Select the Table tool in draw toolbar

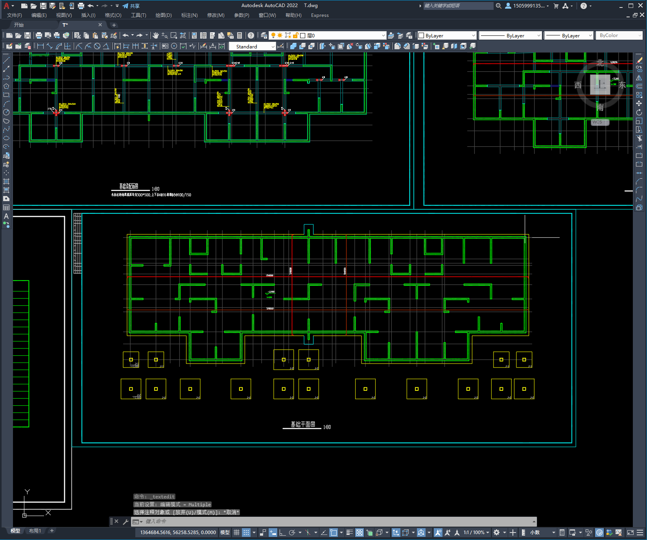[6, 207]
